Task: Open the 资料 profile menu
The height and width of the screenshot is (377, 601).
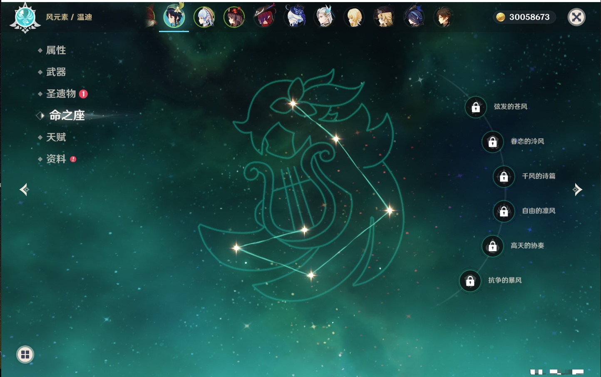Action: (x=56, y=159)
